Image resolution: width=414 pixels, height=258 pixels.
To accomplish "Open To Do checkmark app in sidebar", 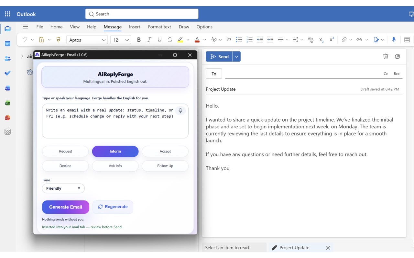I will click(x=7, y=73).
